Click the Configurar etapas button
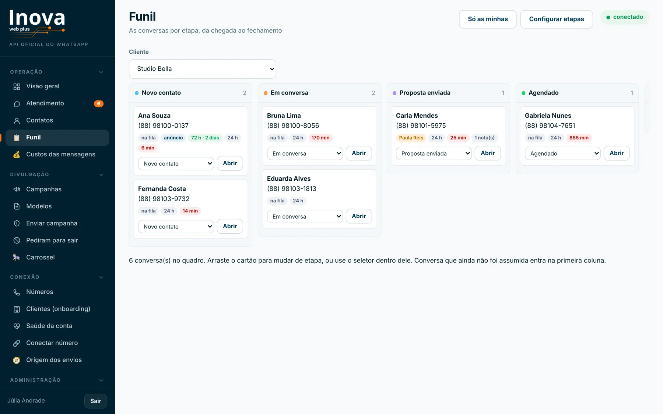663x414 pixels. [557, 19]
